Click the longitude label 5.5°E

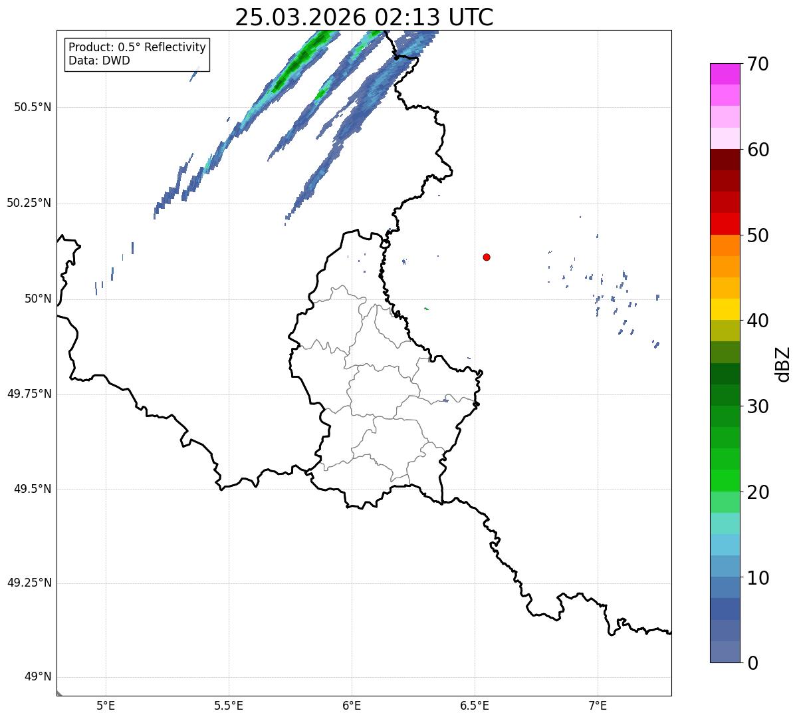[x=229, y=706]
